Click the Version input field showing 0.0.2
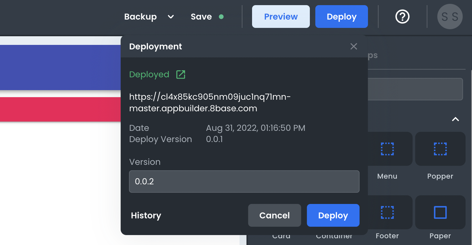This screenshot has width=472, height=245. coord(244,182)
